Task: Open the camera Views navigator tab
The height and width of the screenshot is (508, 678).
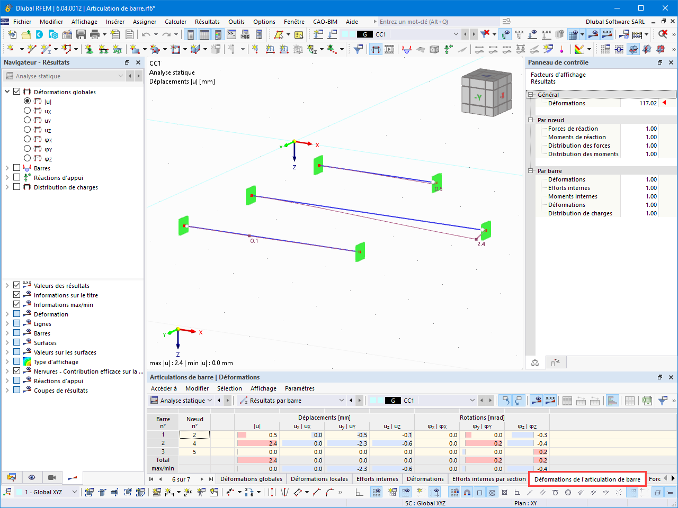Action: click(x=52, y=477)
